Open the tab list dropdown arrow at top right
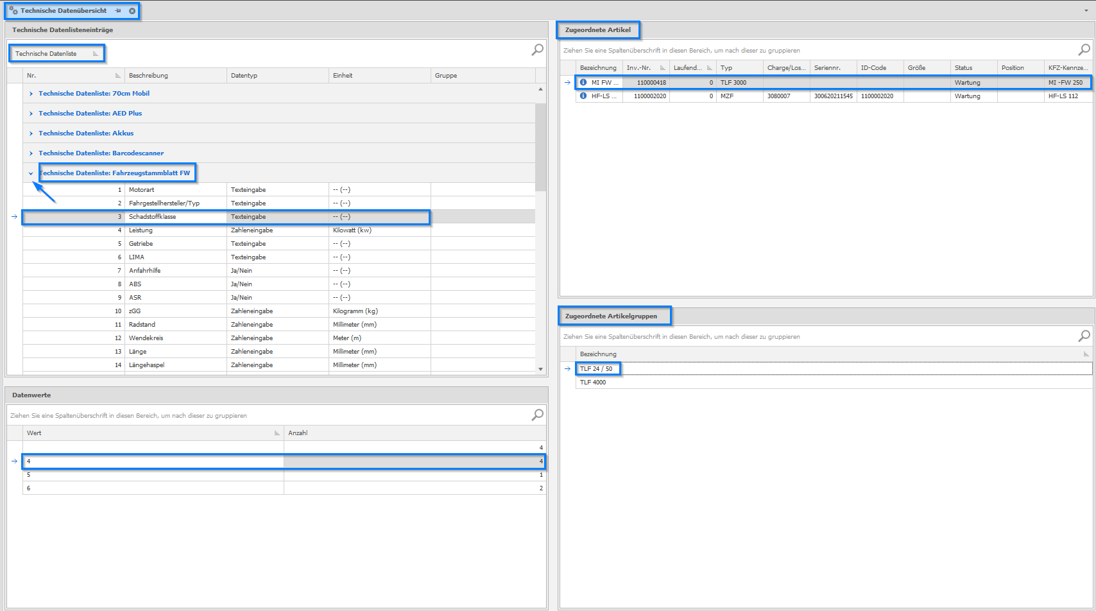Image resolution: width=1096 pixels, height=611 pixels. (x=1086, y=11)
